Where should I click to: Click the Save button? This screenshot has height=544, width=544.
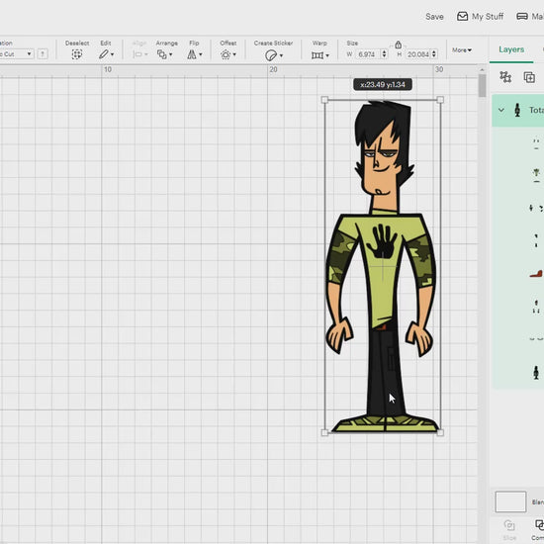(434, 17)
